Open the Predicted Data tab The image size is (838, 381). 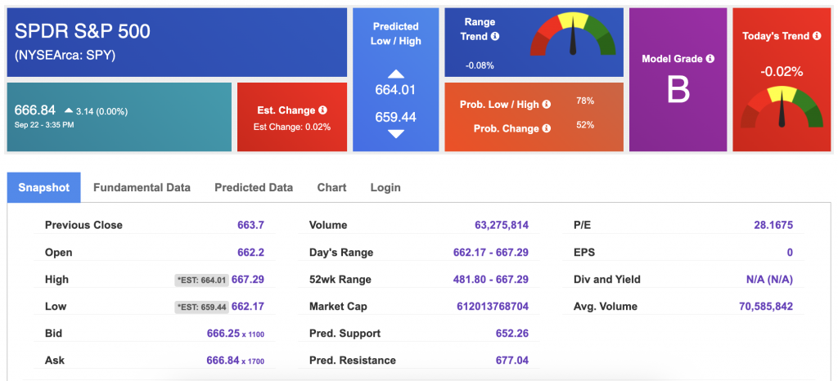254,187
